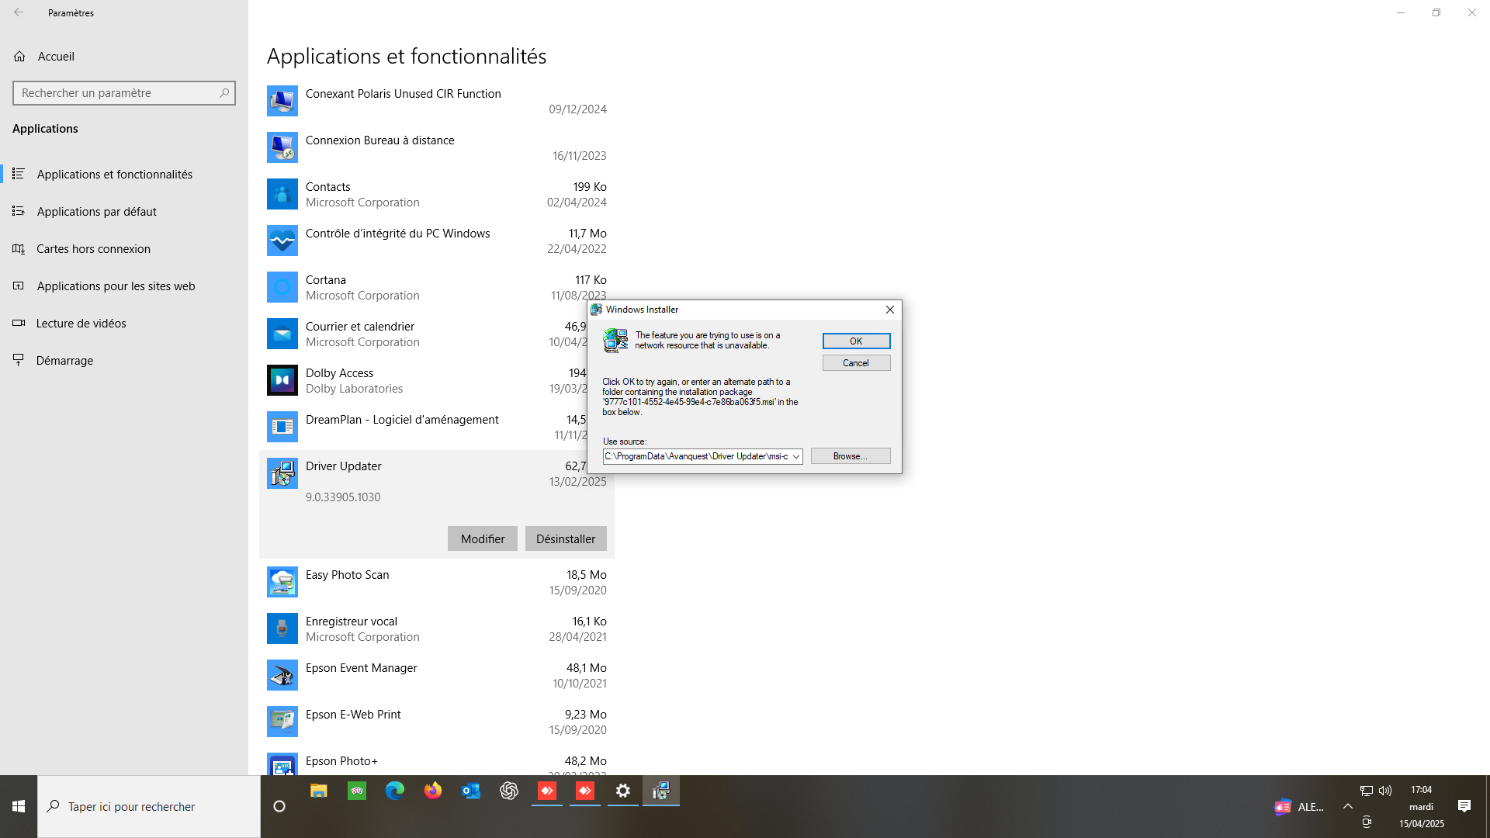Click the clock showing 17:04

[x=1422, y=790]
